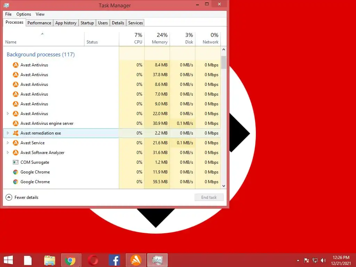Image resolution: width=356 pixels, height=267 pixels.
Task: Select the Avast Antivirus 9.0 MB row
Action: 112,104
